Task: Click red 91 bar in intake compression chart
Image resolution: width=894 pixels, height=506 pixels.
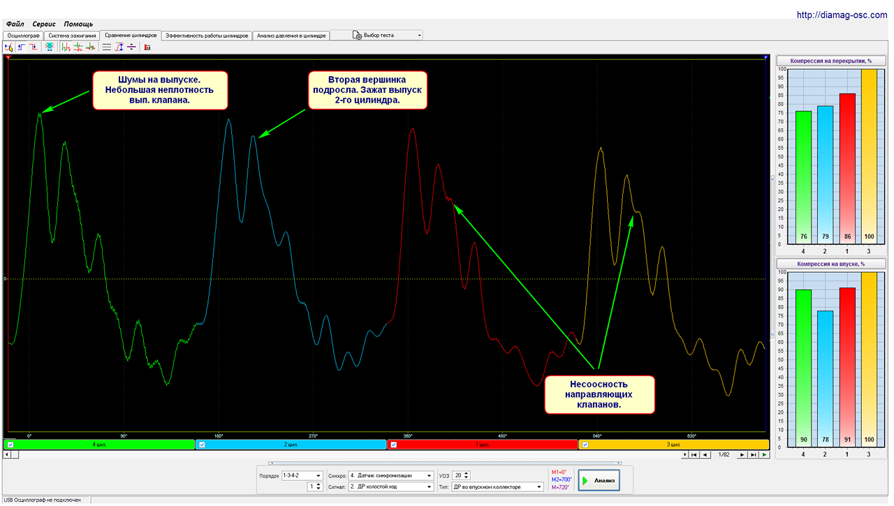Action: point(847,366)
